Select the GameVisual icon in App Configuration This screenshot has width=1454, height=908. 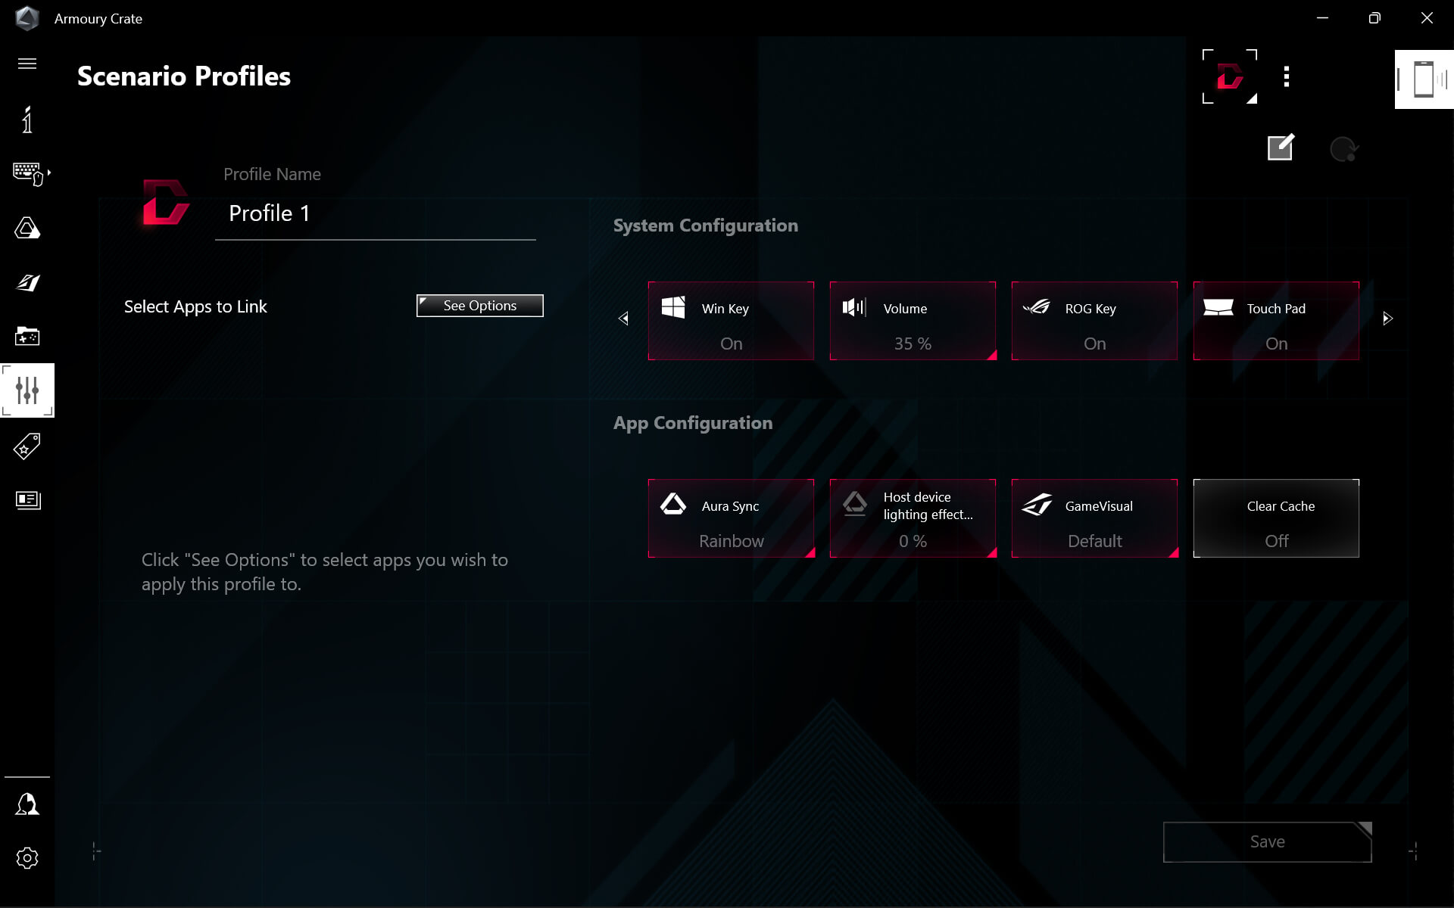(x=1036, y=505)
